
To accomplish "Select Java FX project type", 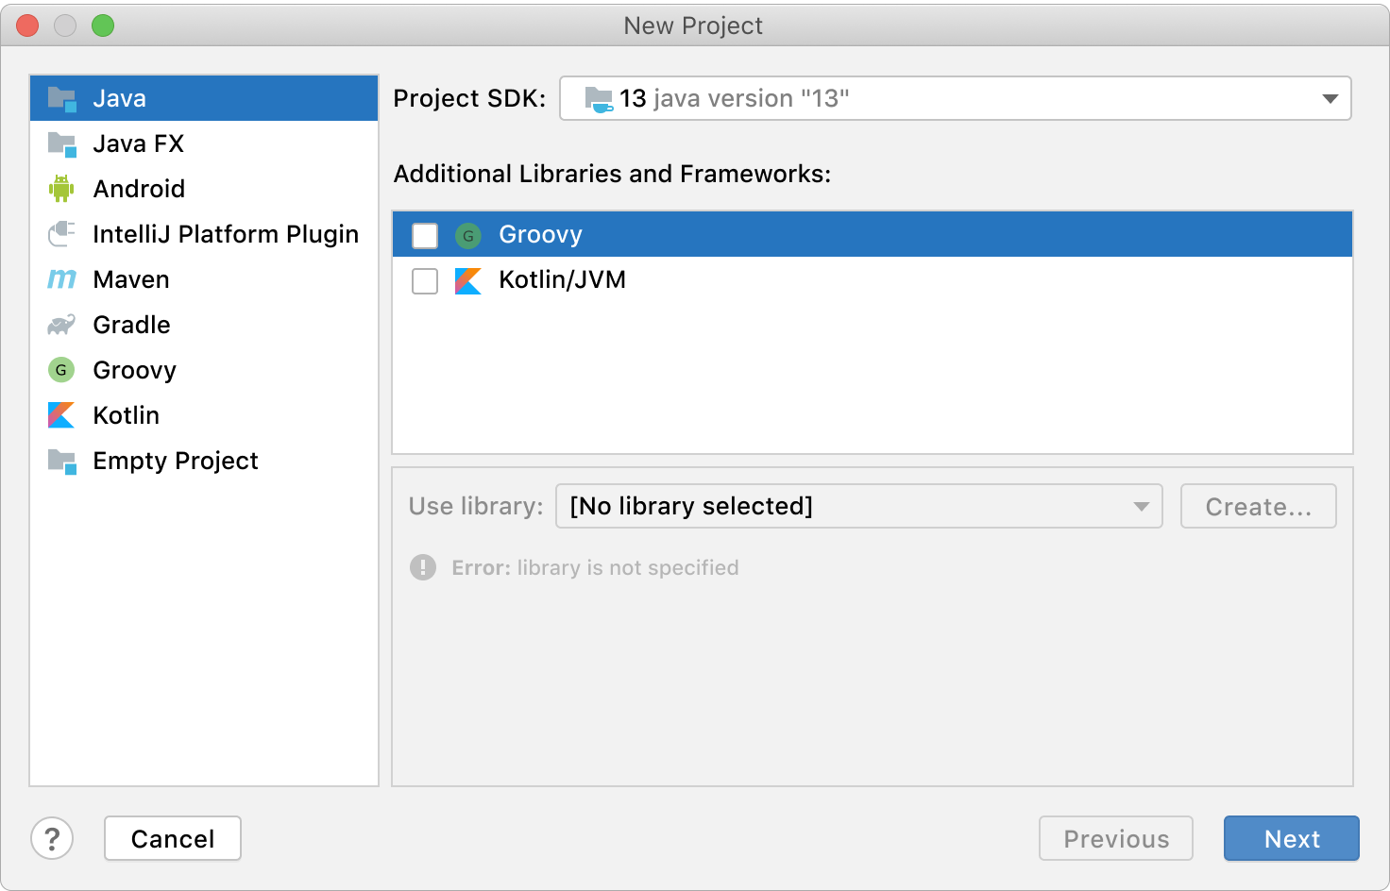I will (138, 143).
